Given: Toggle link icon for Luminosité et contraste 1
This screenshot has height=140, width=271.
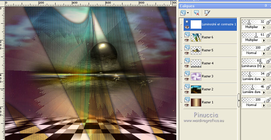Looking at the screenshot, I should [x=268, y=22].
